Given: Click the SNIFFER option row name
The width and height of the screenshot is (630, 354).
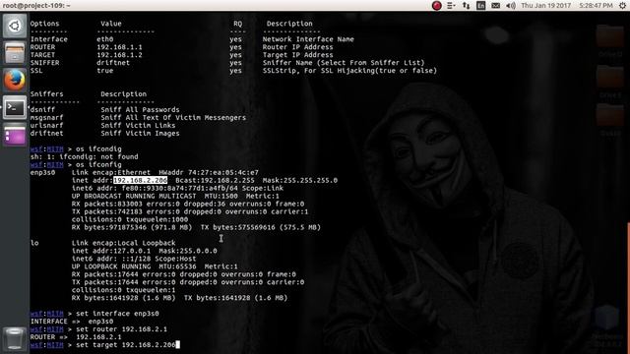Looking at the screenshot, I should click(x=44, y=63).
